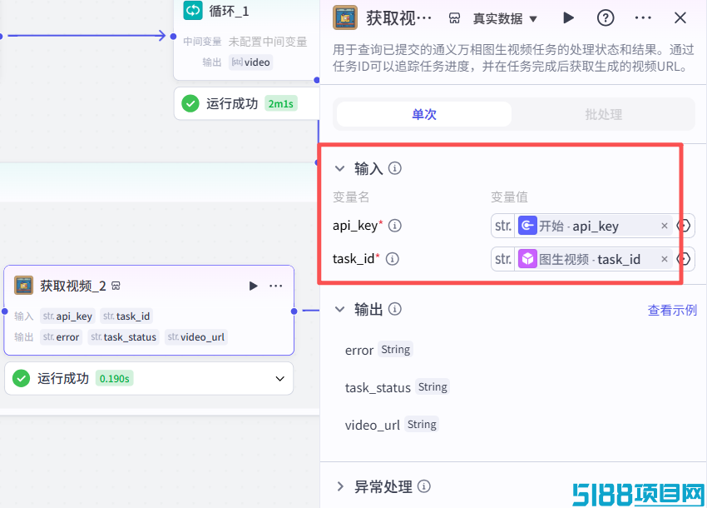Select the 循环_1 node title
This screenshot has width=707, height=508.
pos(229,10)
